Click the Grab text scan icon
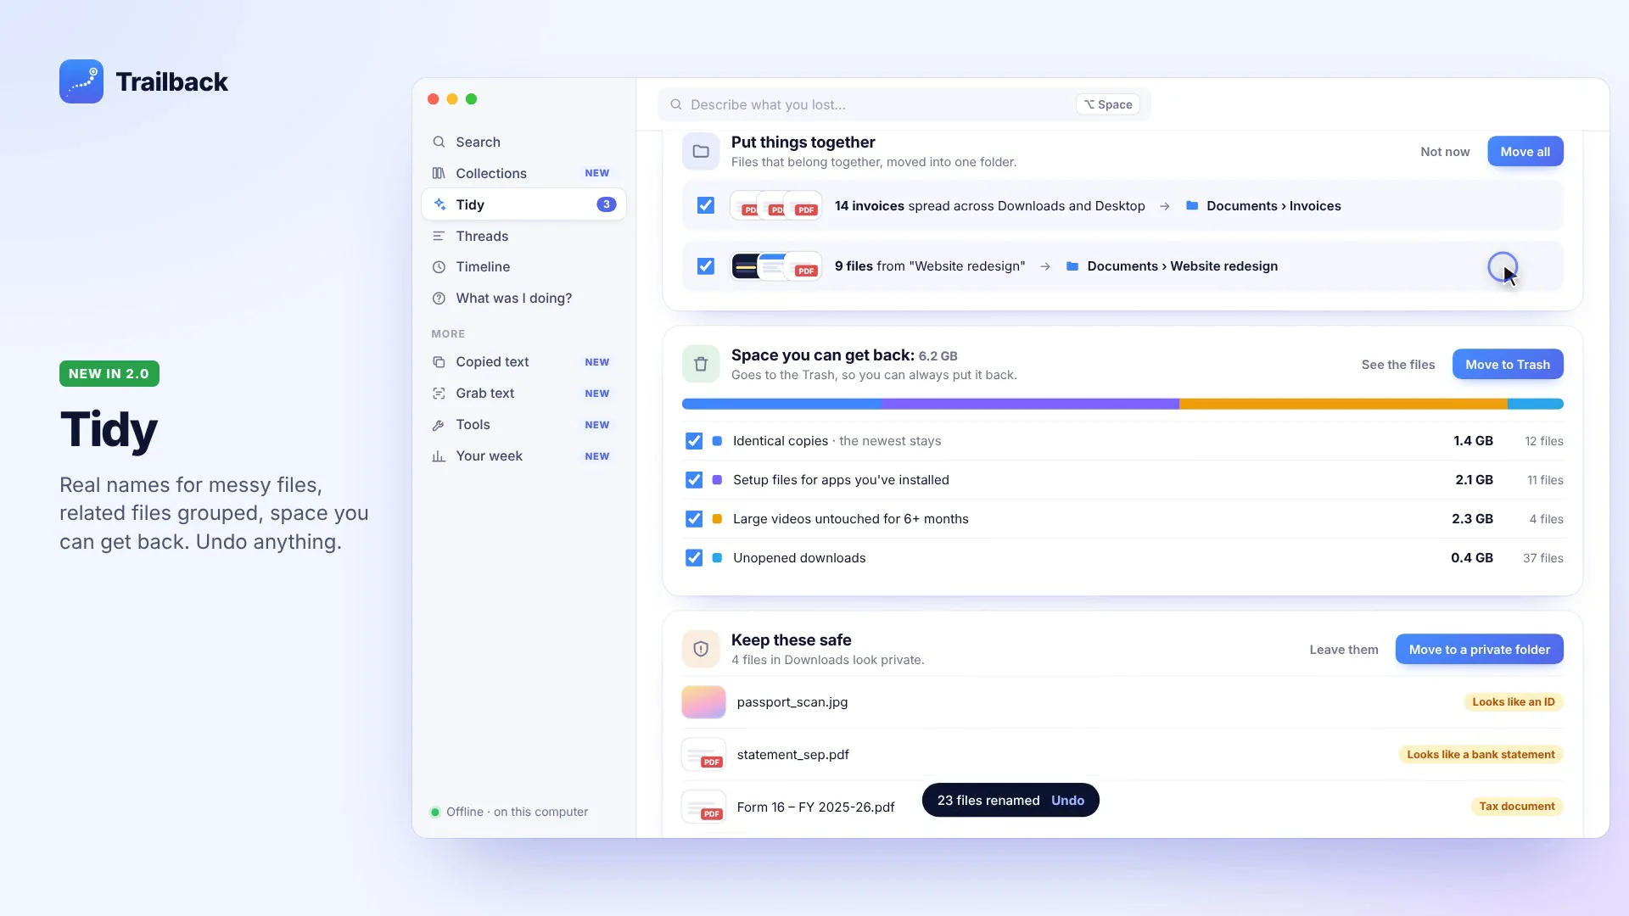This screenshot has width=1629, height=916. (439, 394)
